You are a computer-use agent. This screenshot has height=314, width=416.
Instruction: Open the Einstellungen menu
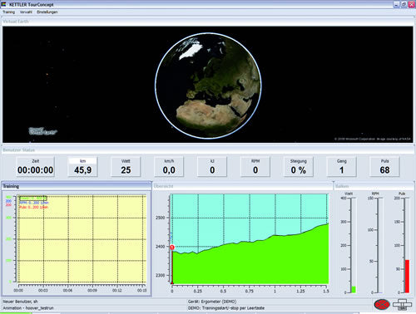[x=47, y=12]
